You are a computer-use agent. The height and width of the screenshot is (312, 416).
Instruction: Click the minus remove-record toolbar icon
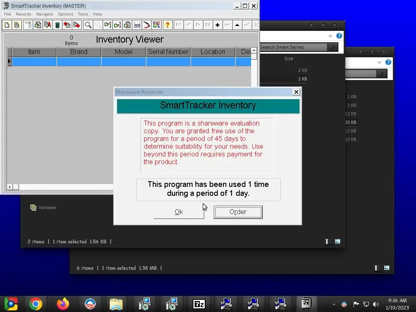point(227,25)
